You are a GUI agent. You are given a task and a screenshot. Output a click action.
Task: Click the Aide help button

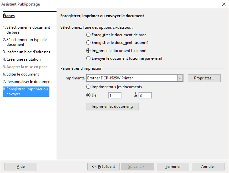(21, 167)
